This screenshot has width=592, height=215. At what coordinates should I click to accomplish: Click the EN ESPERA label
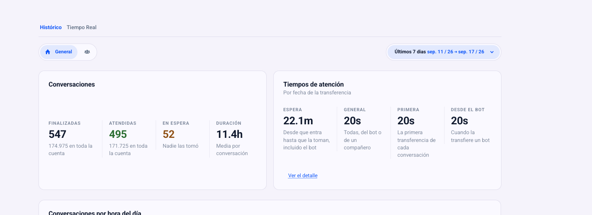coord(176,123)
